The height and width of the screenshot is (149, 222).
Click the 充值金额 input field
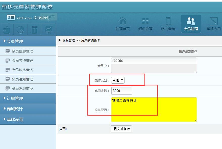(121, 91)
